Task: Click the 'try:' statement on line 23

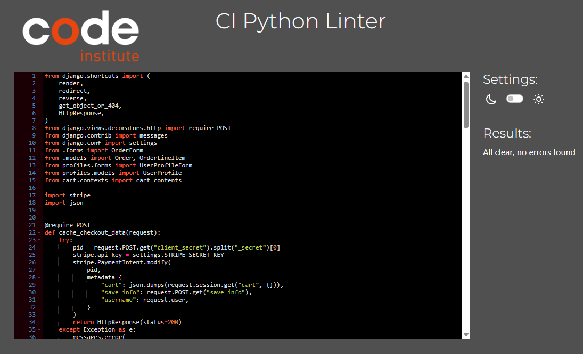Action: [66, 240]
